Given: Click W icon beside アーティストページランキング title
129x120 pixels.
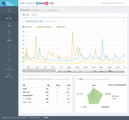Looking at the screenshot, I should [23, 79].
